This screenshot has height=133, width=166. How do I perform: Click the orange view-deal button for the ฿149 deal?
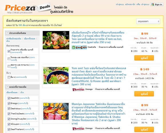(144, 94)
